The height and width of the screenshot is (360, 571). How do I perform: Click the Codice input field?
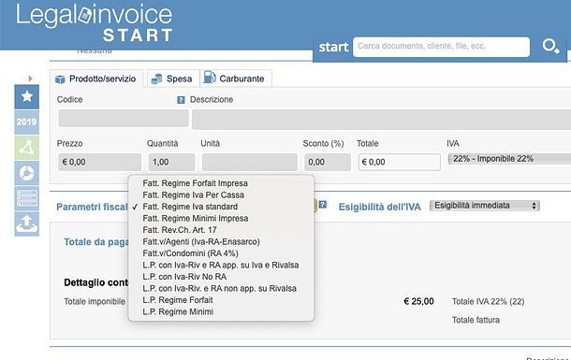pyautogui.click(x=124, y=119)
